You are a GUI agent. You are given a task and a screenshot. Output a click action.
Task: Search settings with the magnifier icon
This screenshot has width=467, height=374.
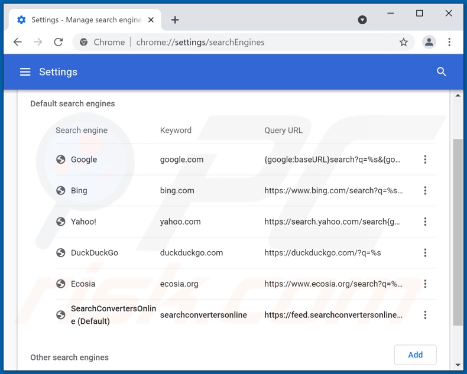point(441,71)
